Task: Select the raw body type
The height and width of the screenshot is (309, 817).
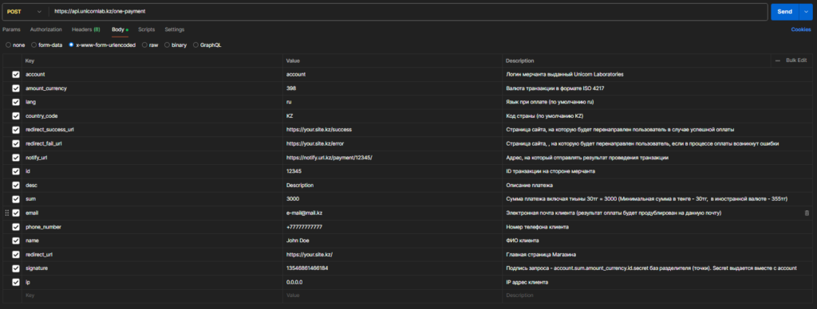Action: (150, 45)
